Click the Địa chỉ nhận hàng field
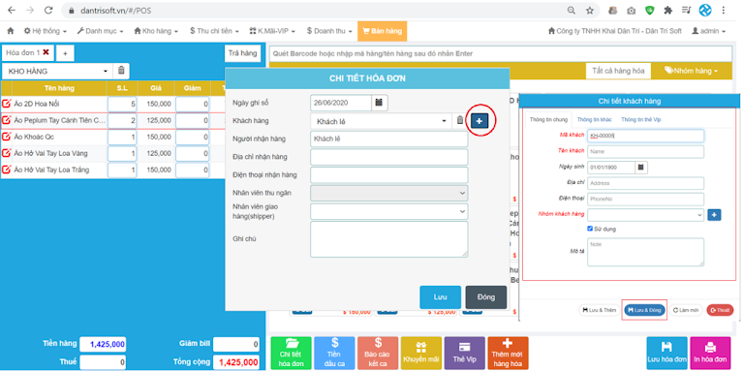 389,157
